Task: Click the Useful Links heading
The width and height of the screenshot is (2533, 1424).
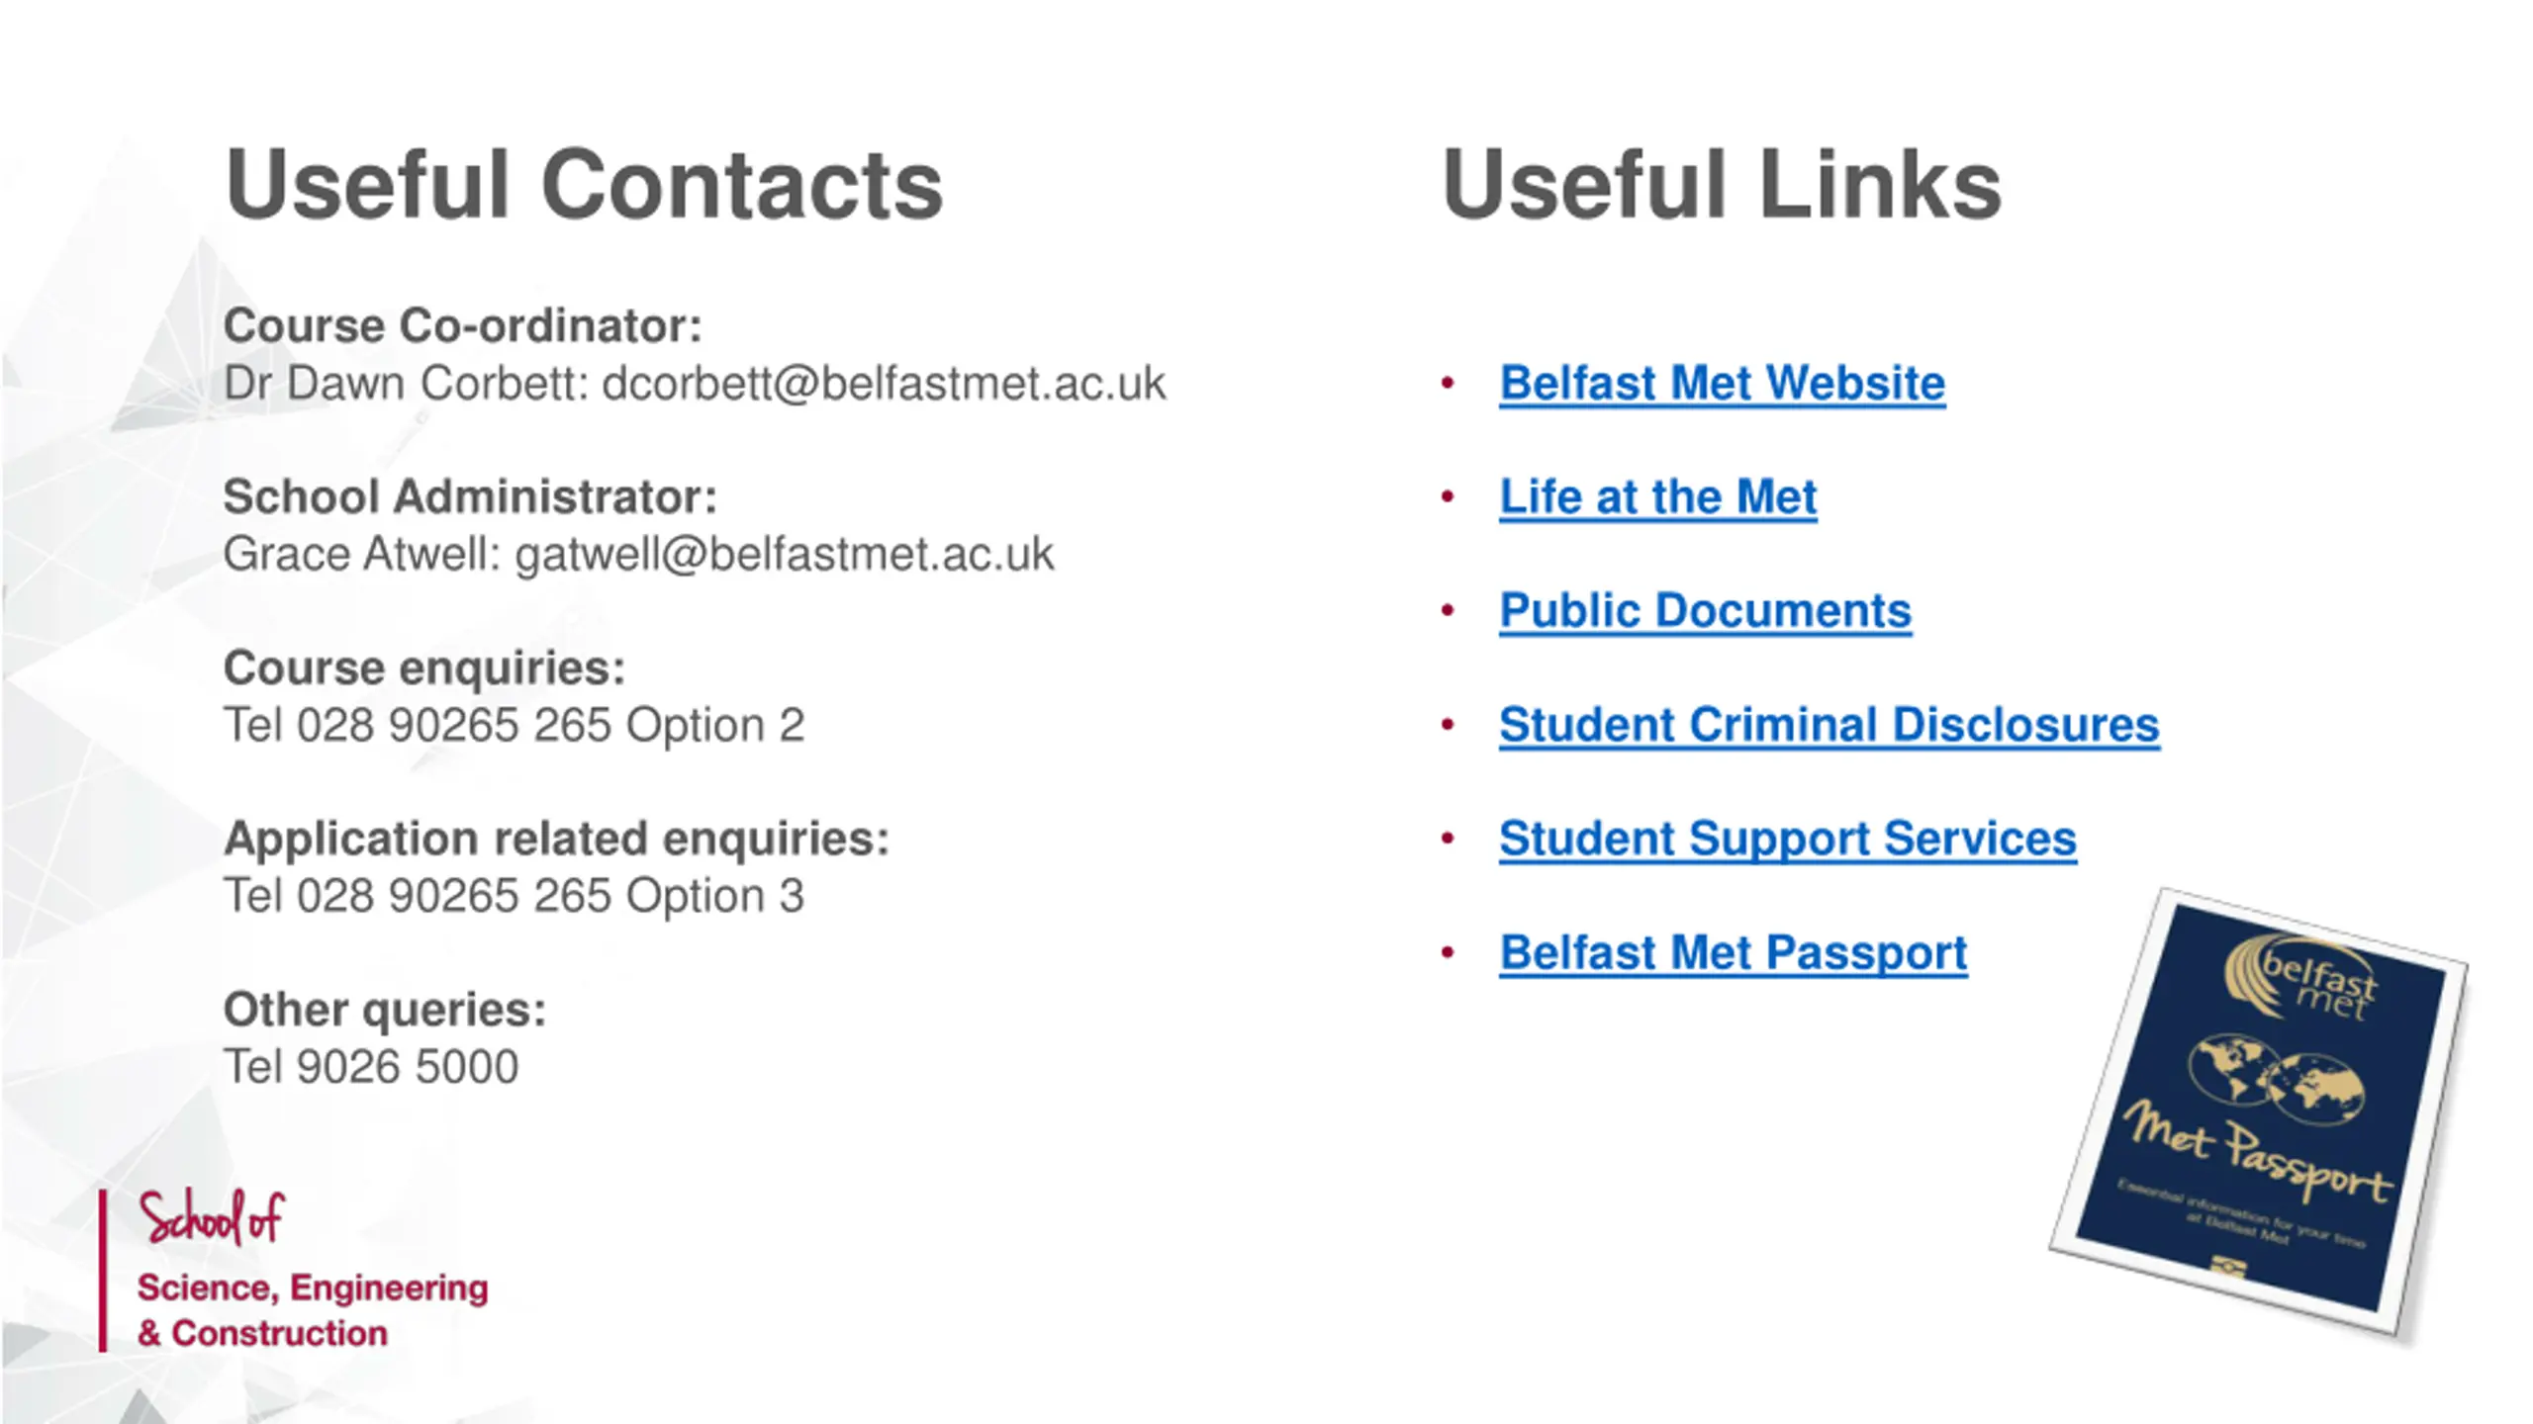Action: tap(1722, 185)
